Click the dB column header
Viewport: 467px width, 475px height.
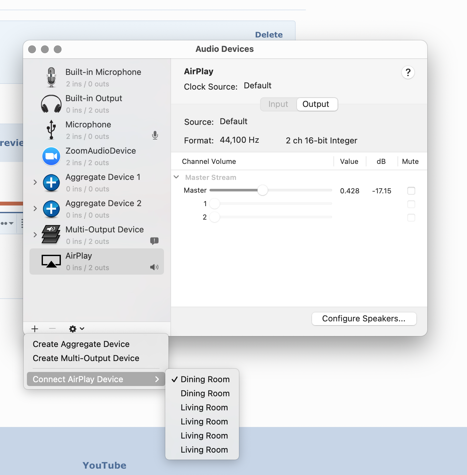[x=381, y=161]
